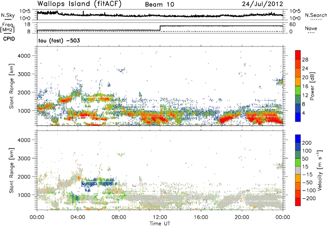Click the '16:00' time axis tick label
The height and width of the screenshot is (226, 327).
[x=201, y=217]
